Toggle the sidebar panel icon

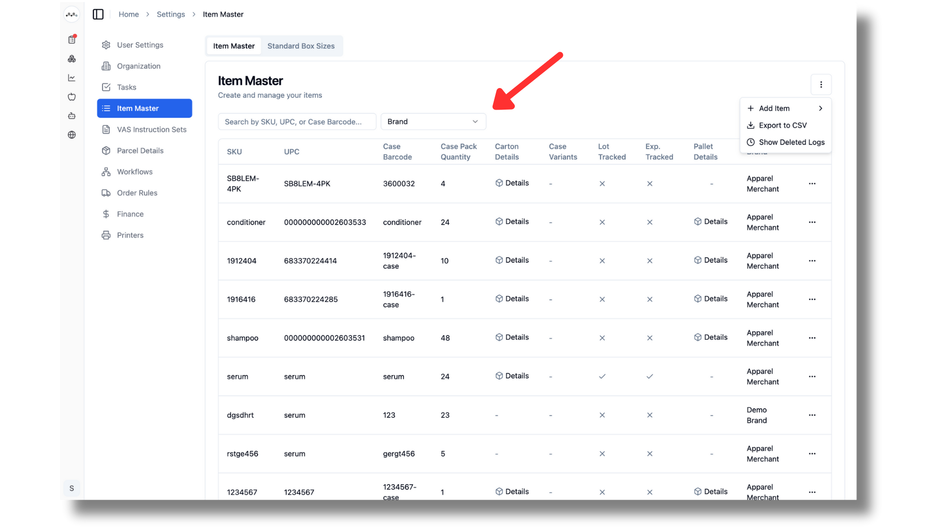coord(98,14)
